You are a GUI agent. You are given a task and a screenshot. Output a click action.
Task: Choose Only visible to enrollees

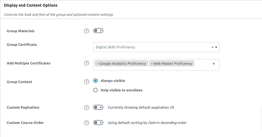tap(96, 90)
